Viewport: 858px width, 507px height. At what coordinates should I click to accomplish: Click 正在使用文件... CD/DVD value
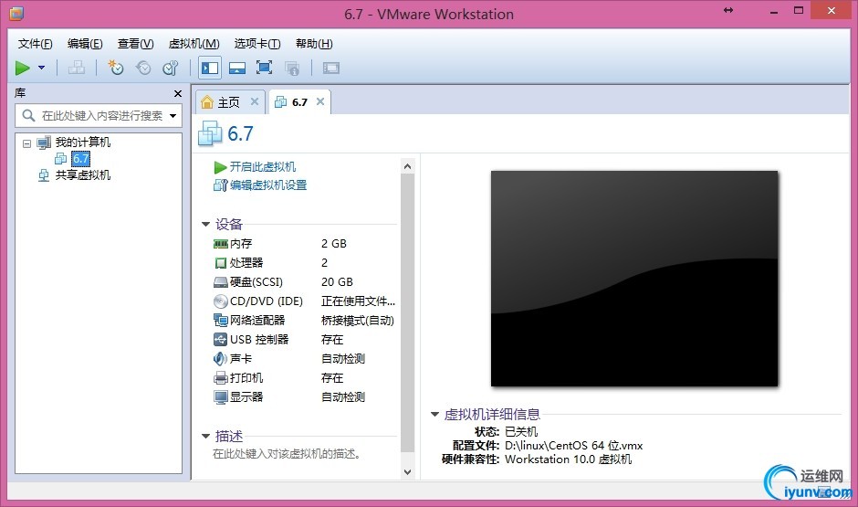[x=358, y=301]
